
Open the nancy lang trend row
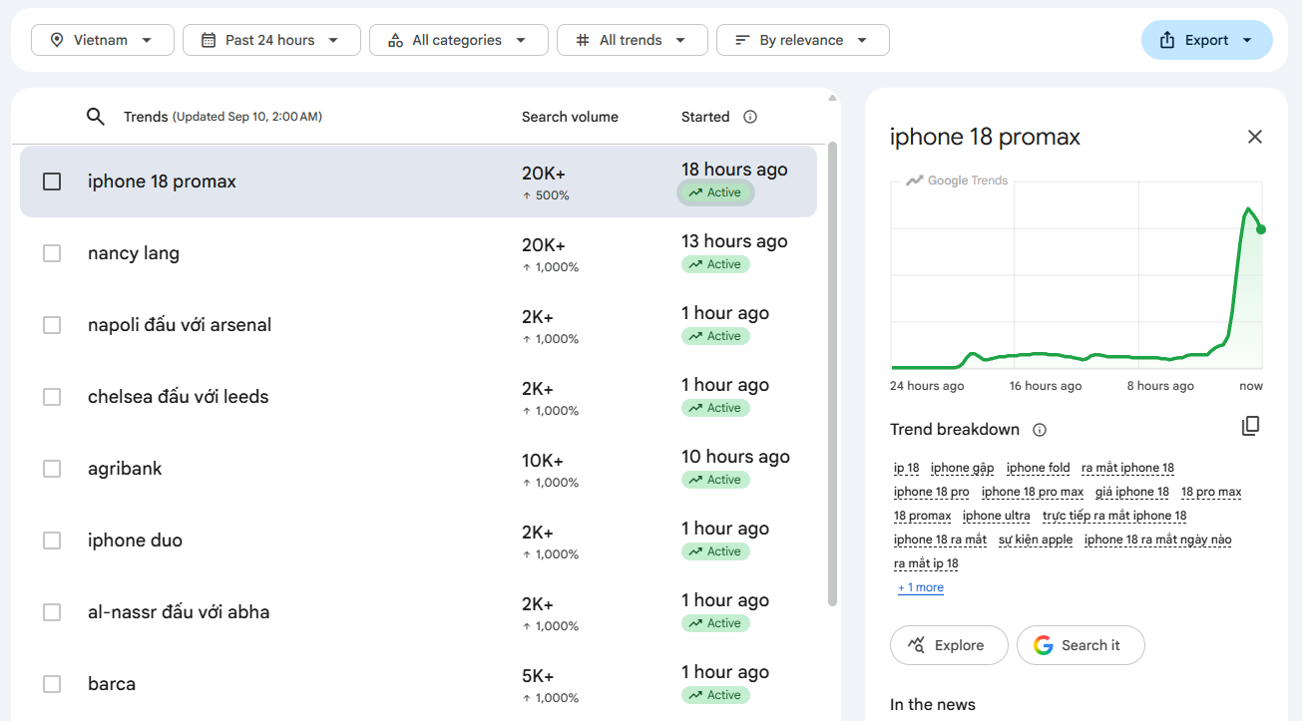tap(418, 253)
